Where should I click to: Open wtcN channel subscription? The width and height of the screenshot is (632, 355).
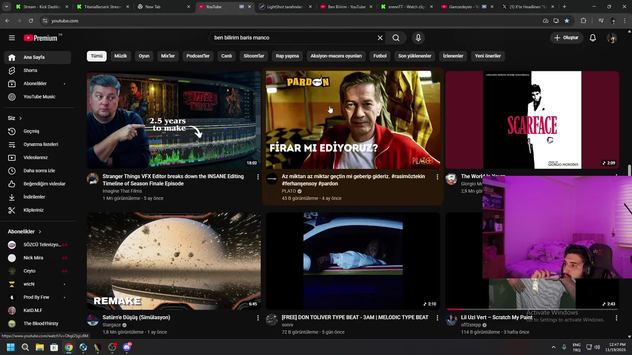[38, 284]
